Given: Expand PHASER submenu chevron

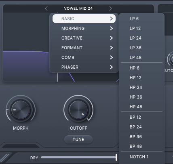Looking at the screenshot, I should tap(111, 67).
